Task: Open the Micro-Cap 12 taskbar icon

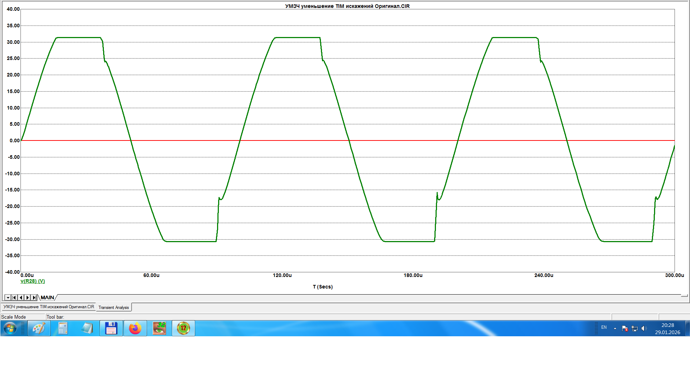Action: coord(183,328)
